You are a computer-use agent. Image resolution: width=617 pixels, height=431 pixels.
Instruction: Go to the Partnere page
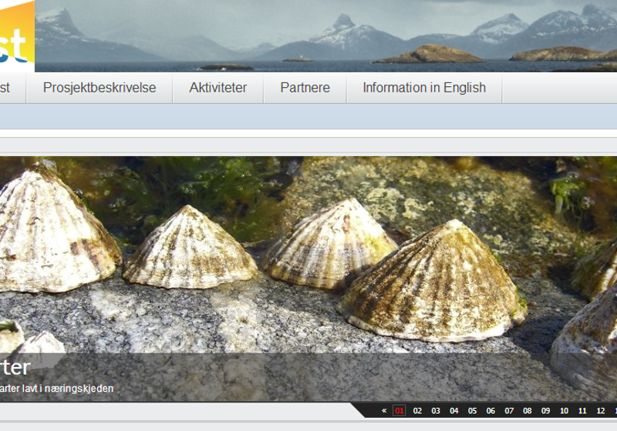tap(305, 88)
